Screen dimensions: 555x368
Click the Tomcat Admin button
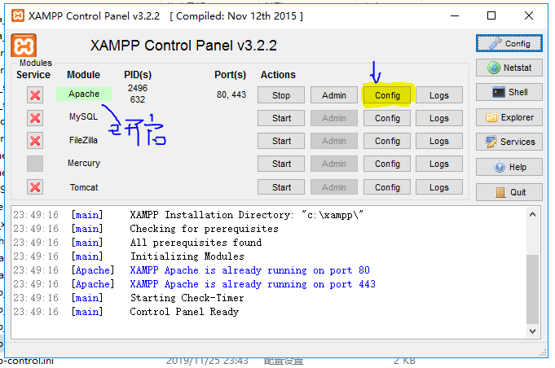(x=334, y=187)
